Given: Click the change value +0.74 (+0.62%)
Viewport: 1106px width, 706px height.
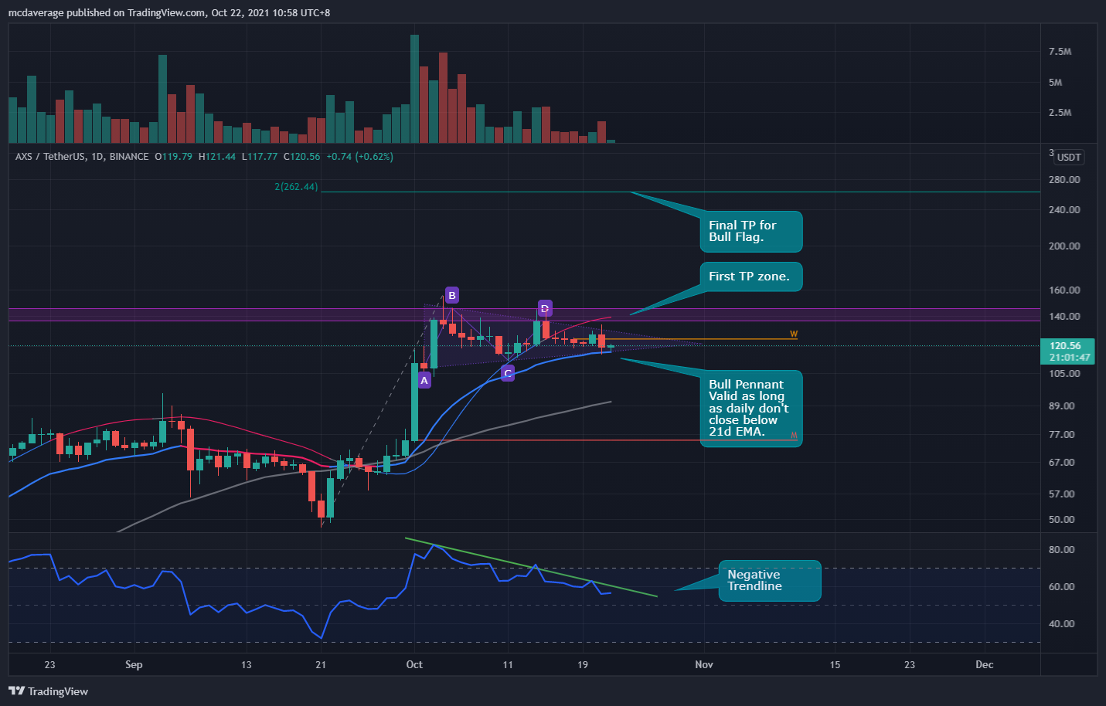Looking at the screenshot, I should point(359,156).
